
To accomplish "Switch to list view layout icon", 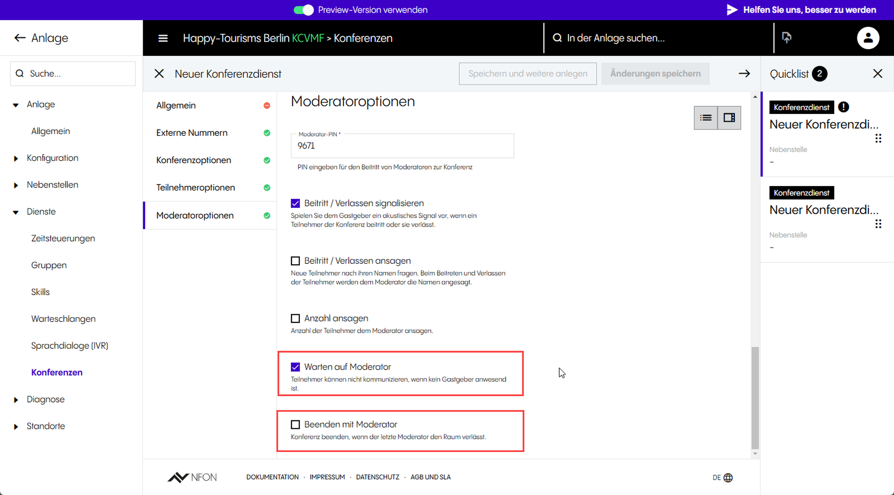I will (706, 118).
